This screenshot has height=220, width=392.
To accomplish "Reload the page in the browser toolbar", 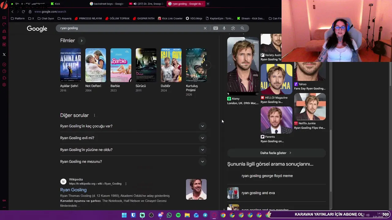I will coord(23,12).
